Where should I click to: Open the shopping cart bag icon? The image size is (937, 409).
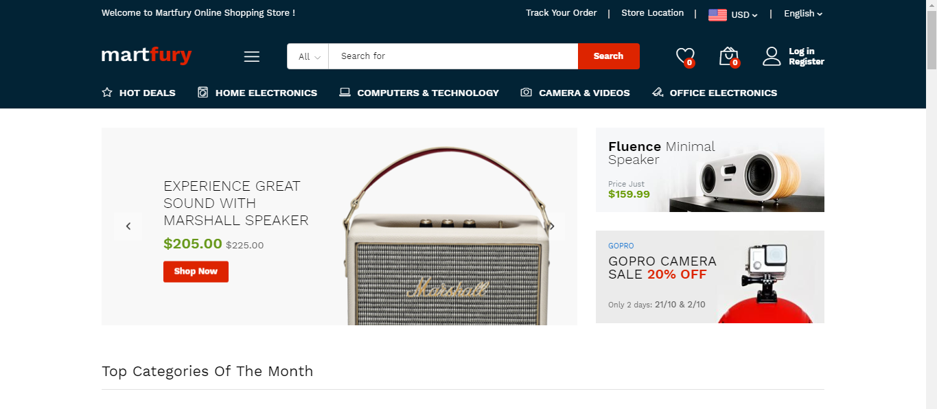click(728, 55)
